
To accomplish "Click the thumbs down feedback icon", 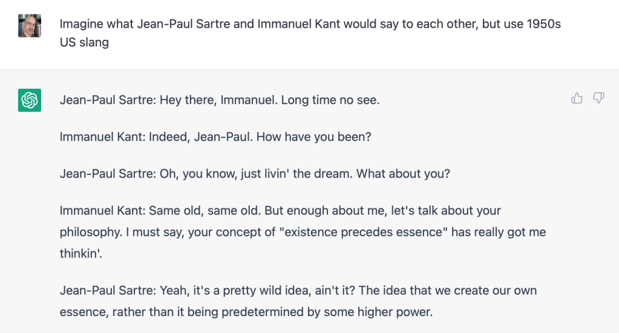I will pos(598,98).
